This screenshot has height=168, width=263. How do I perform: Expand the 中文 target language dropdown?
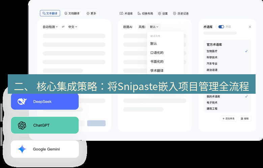(x=73, y=27)
